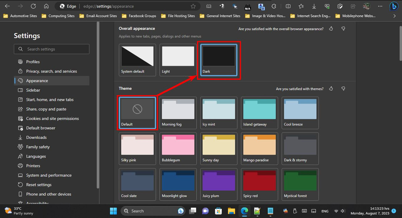Choose the Icy mint theme
This screenshot has width=402, height=218.
219,113
